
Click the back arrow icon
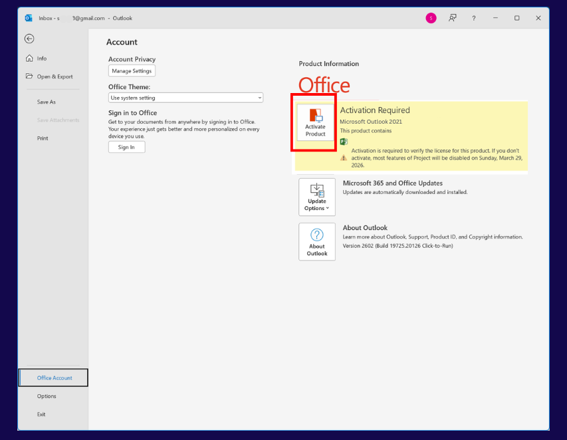pyautogui.click(x=29, y=39)
